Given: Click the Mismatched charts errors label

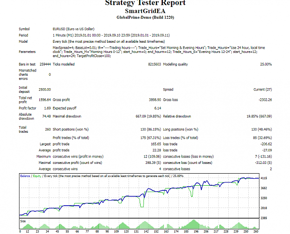Looking at the screenshot, I should [x=27, y=75].
